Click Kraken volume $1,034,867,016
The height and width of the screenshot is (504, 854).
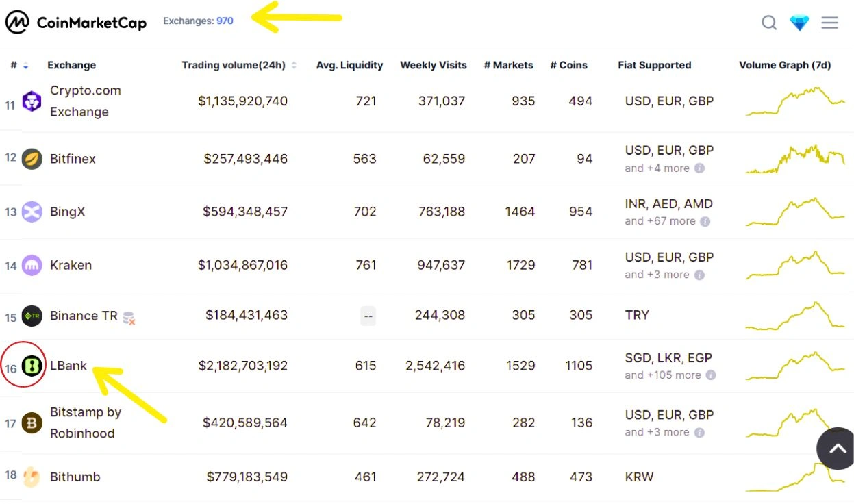243,265
